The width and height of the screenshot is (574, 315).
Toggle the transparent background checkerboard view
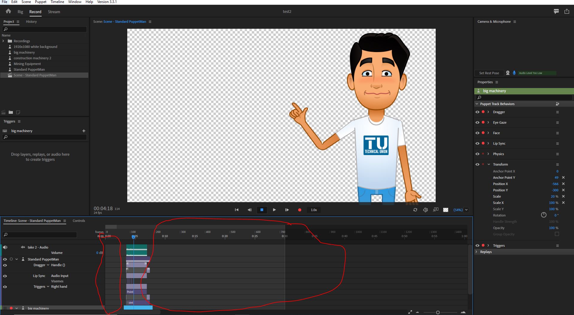click(x=446, y=210)
